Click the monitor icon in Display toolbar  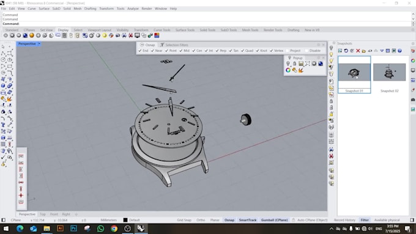tap(137, 35)
